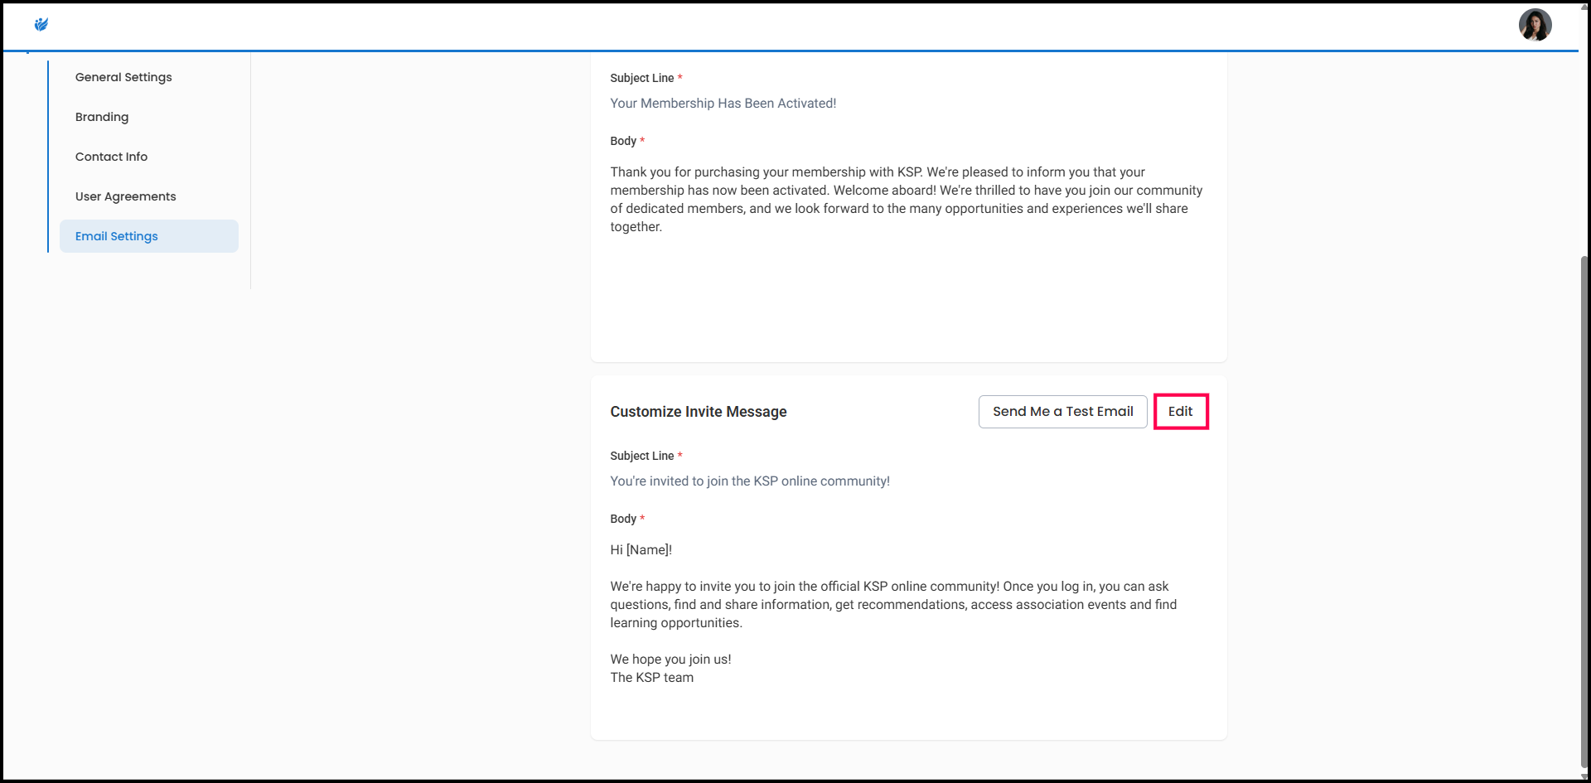Click the membership activation body paragraph
Screen dimensions: 1591x783
click(x=906, y=200)
